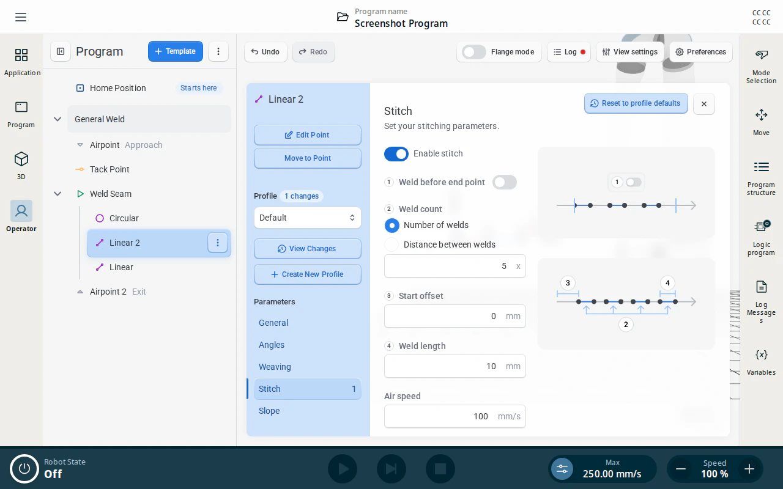The height and width of the screenshot is (489, 783).
Task: Toggle Flange mode switch
Action: [474, 52]
